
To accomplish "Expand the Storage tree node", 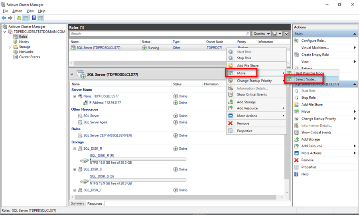I will [10, 47].
